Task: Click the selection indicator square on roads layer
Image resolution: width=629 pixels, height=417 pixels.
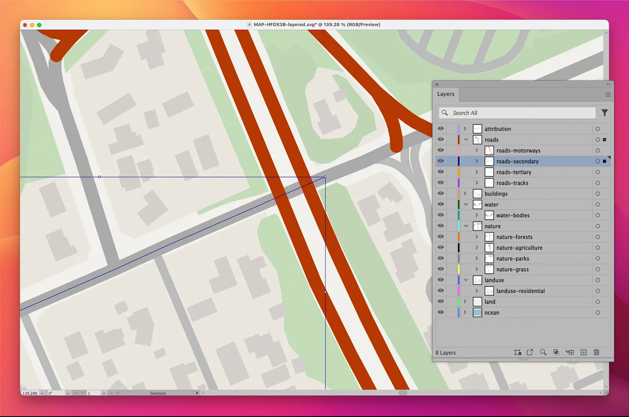Action: coord(605,140)
